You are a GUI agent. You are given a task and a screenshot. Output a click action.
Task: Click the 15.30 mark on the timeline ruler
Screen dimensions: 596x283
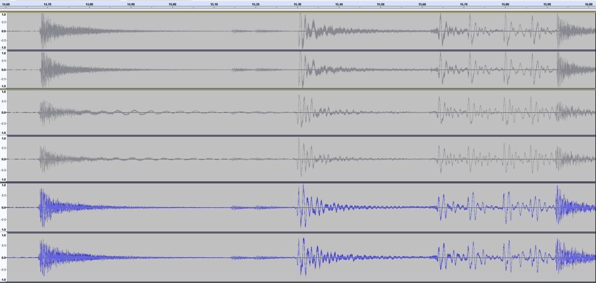click(x=297, y=5)
